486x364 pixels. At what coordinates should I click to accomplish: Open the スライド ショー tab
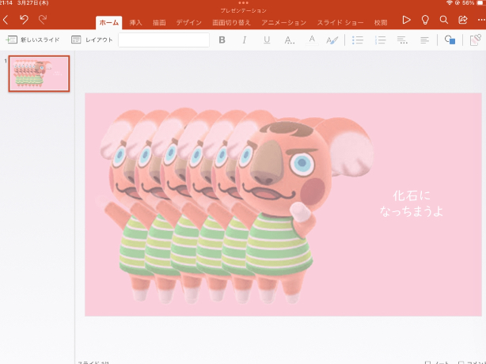click(x=340, y=23)
